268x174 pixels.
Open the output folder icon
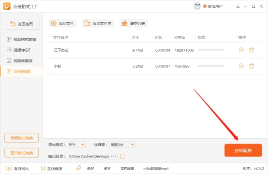[123, 156]
